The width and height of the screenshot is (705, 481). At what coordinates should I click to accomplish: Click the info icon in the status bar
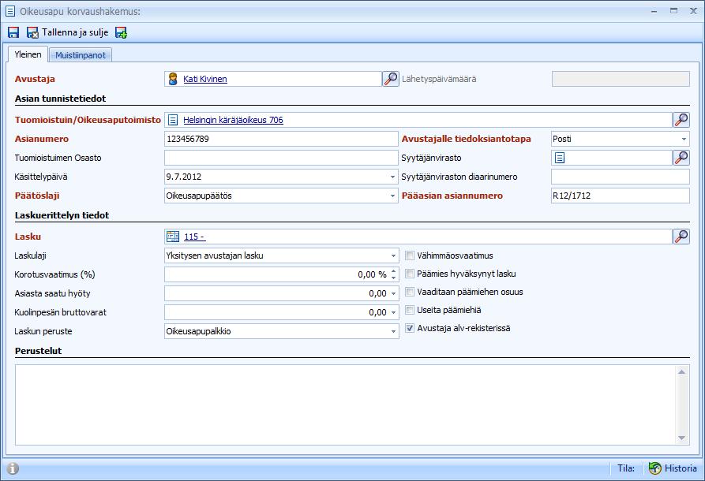[x=13, y=468]
